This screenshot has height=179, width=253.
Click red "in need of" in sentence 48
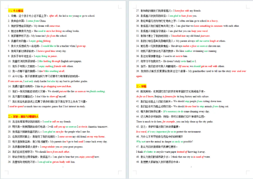199,157
